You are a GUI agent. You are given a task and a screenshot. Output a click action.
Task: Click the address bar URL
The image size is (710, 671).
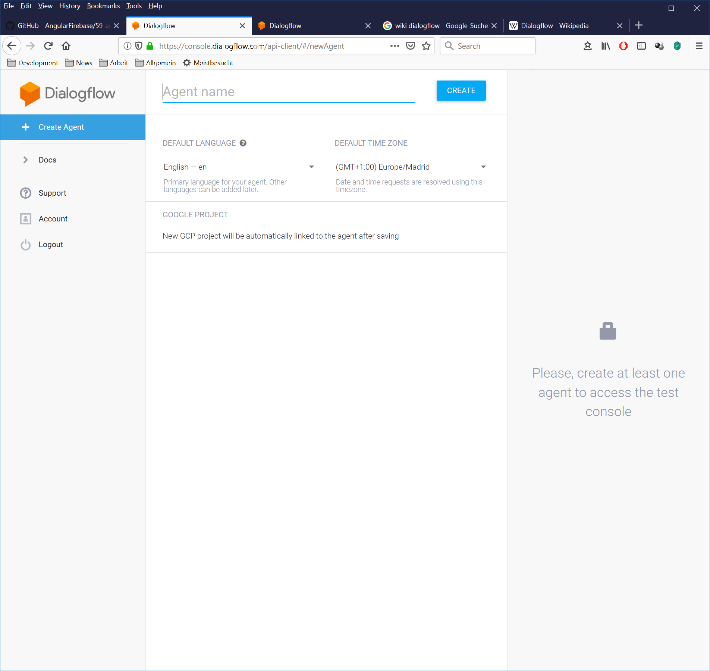tap(251, 46)
